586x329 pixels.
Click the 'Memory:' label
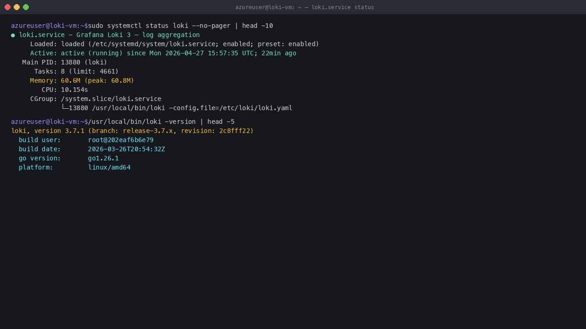tap(43, 80)
